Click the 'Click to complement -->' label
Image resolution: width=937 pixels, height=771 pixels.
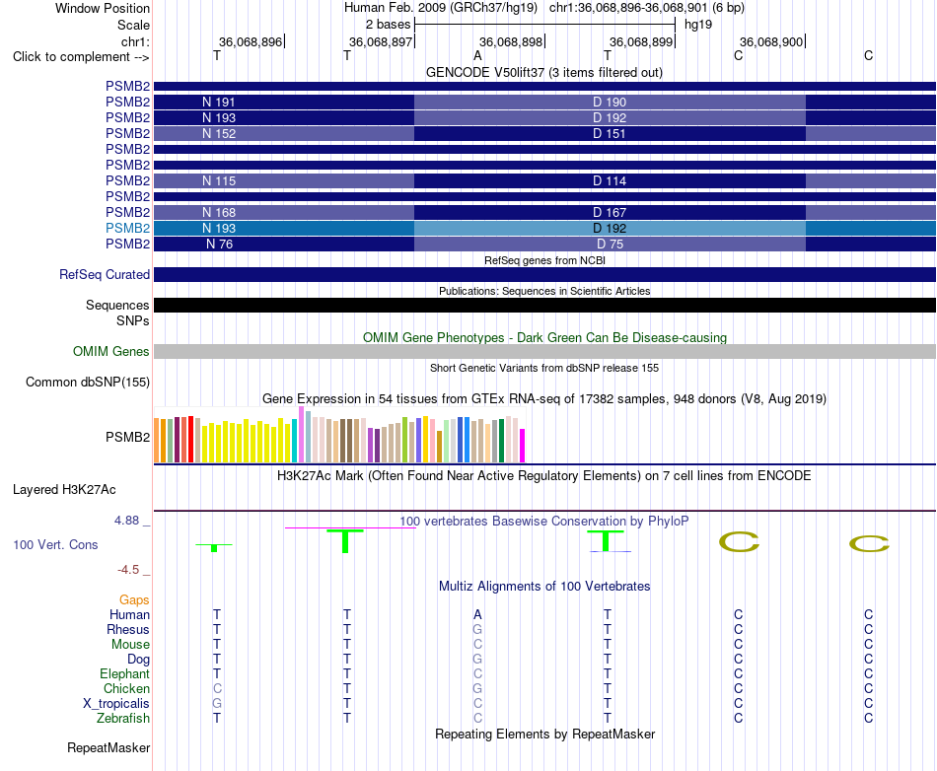pyautogui.click(x=81, y=57)
